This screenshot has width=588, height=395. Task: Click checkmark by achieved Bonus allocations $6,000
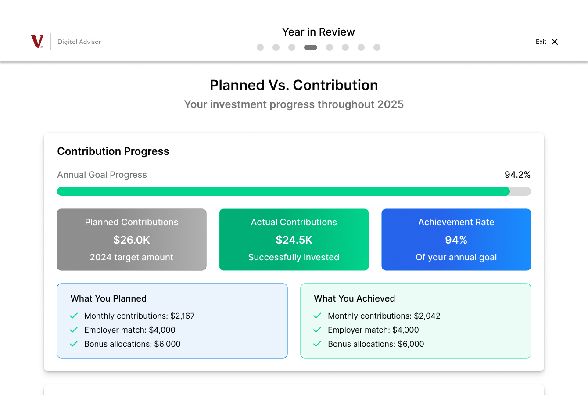pyautogui.click(x=317, y=344)
